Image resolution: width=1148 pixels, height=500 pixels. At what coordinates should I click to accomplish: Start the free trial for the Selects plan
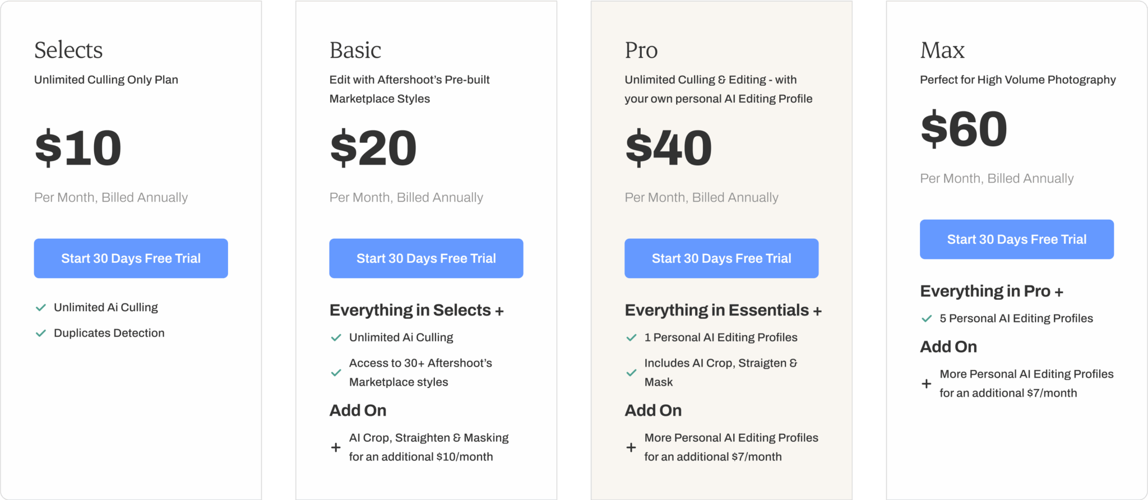tap(131, 258)
